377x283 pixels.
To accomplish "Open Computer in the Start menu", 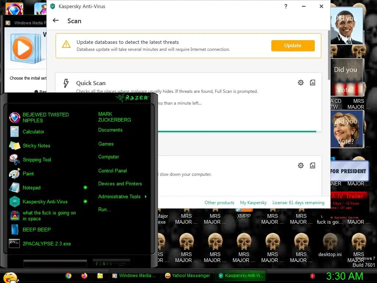I will [109, 157].
